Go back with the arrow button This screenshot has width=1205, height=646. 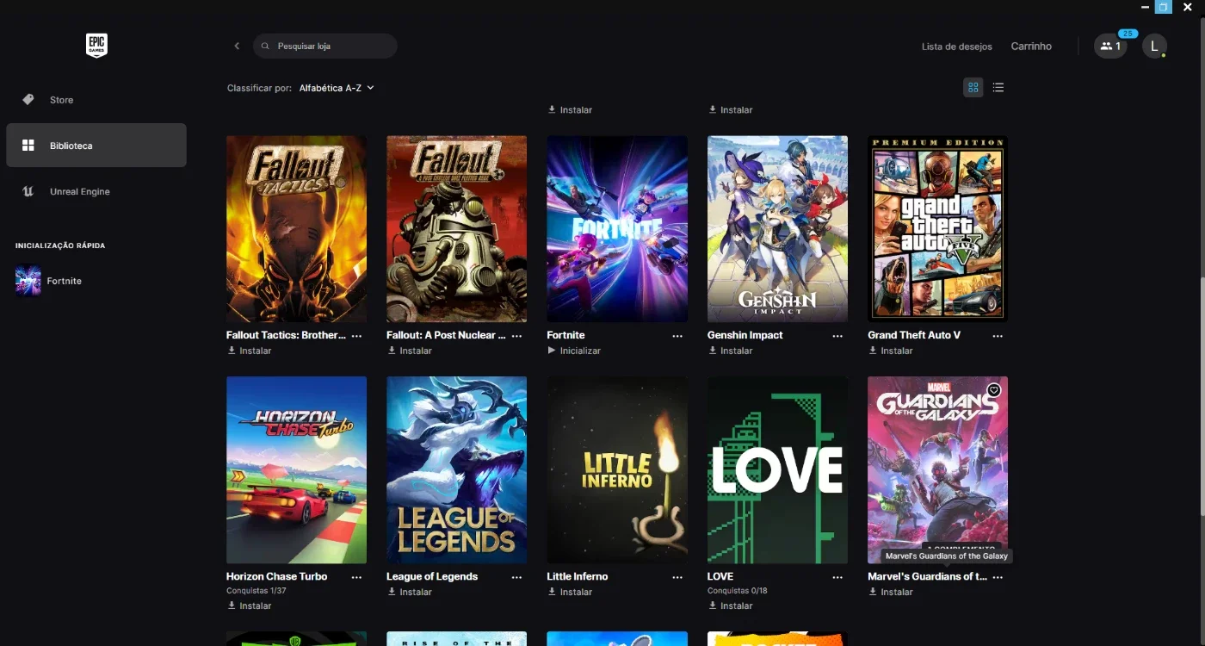tap(237, 46)
